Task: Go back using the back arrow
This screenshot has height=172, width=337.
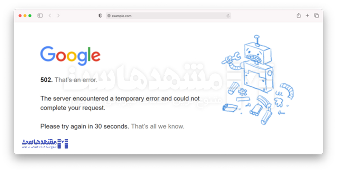Action: click(x=50, y=16)
